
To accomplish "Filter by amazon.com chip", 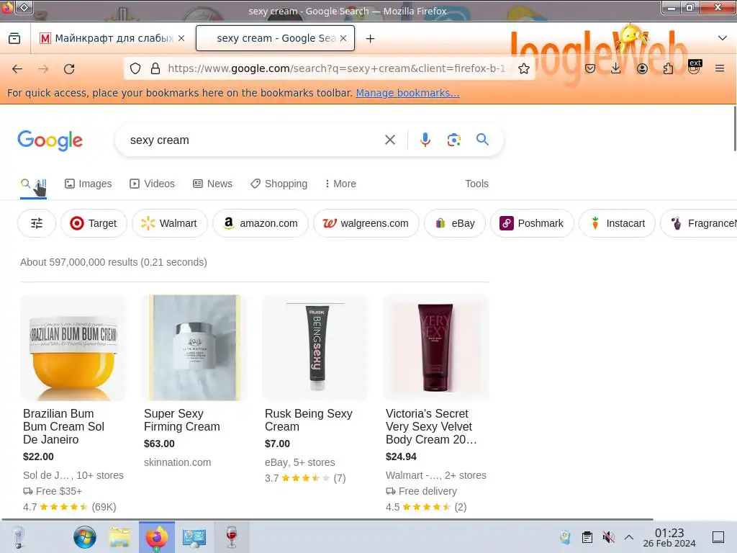I will tap(261, 223).
